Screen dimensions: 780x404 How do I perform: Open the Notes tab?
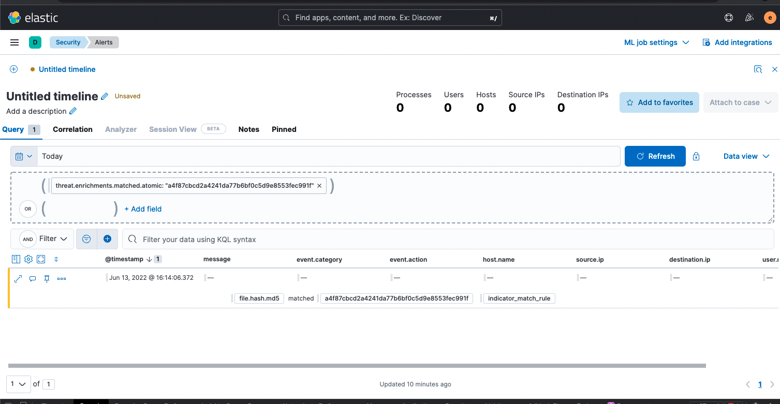click(x=248, y=129)
